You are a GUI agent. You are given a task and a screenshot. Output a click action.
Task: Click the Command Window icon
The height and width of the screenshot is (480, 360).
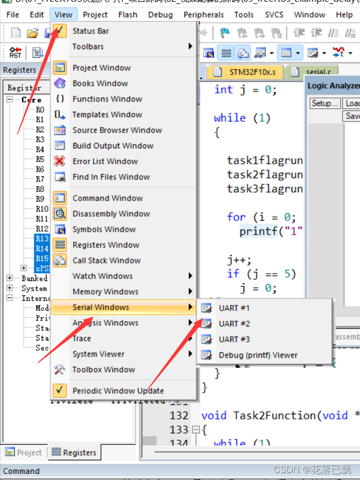[x=60, y=198]
